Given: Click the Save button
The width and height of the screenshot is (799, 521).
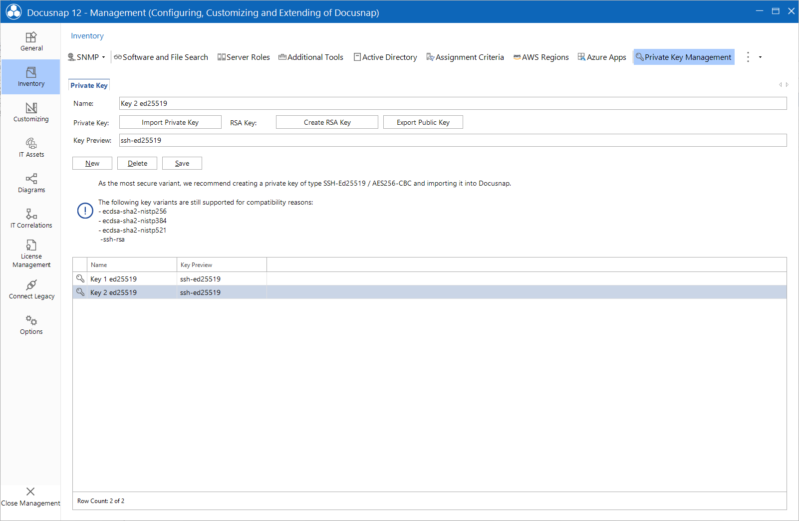Looking at the screenshot, I should (x=182, y=163).
